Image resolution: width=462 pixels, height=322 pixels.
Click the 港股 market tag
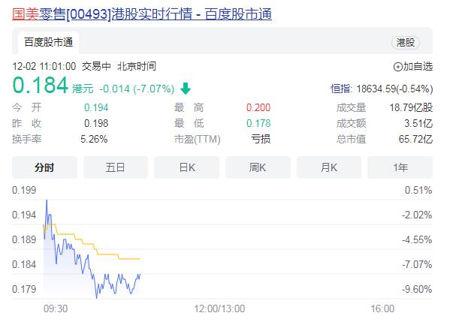click(406, 43)
